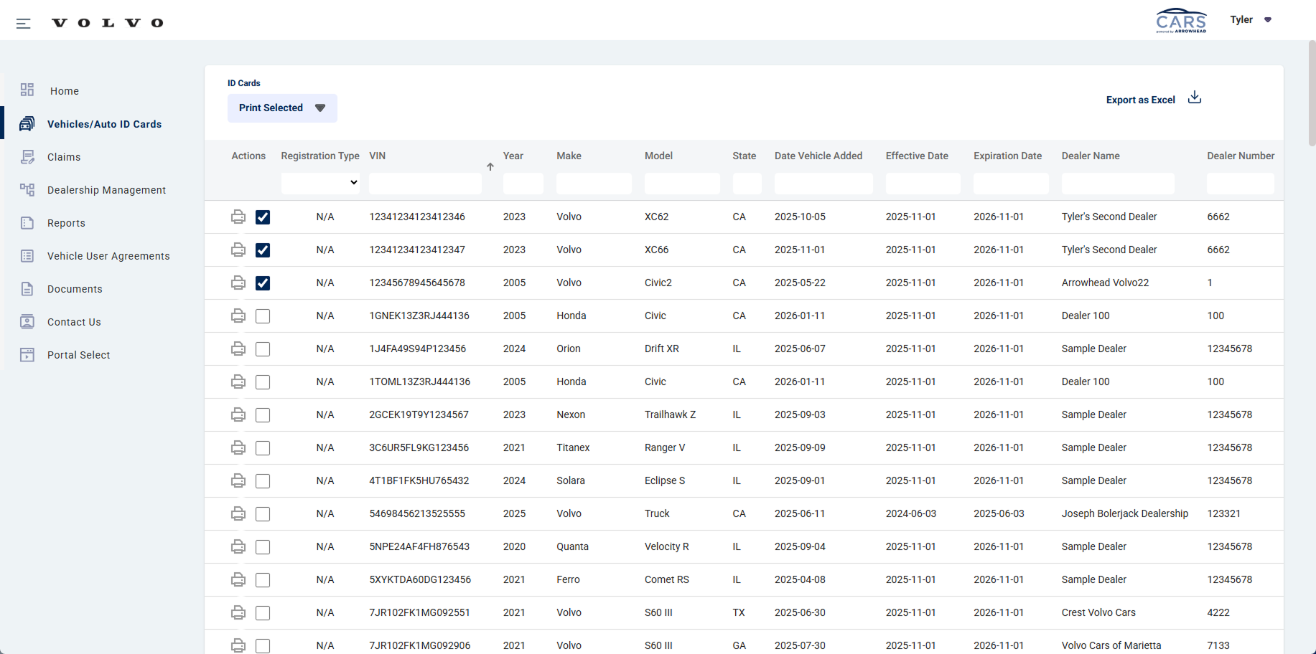Deselect the Civic2 row checkbox
This screenshot has height=654, width=1316.
pos(263,283)
